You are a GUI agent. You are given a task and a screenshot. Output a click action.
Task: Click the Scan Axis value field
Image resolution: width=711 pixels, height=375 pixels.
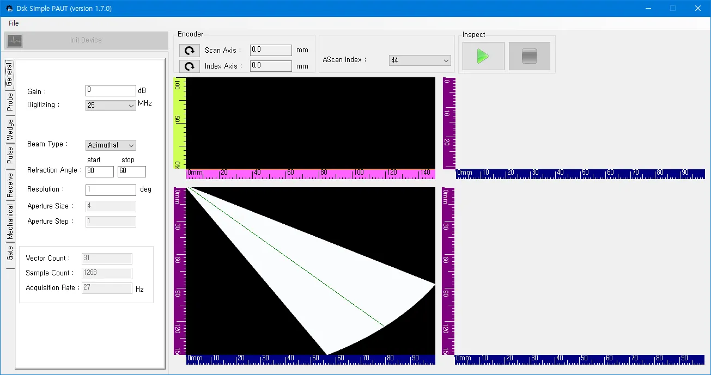point(271,50)
